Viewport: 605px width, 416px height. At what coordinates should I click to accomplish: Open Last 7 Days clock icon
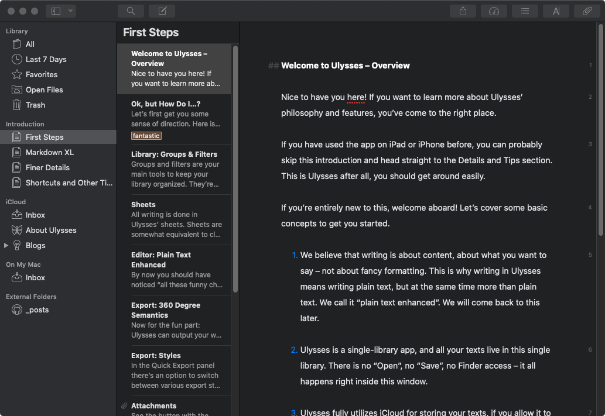point(16,59)
